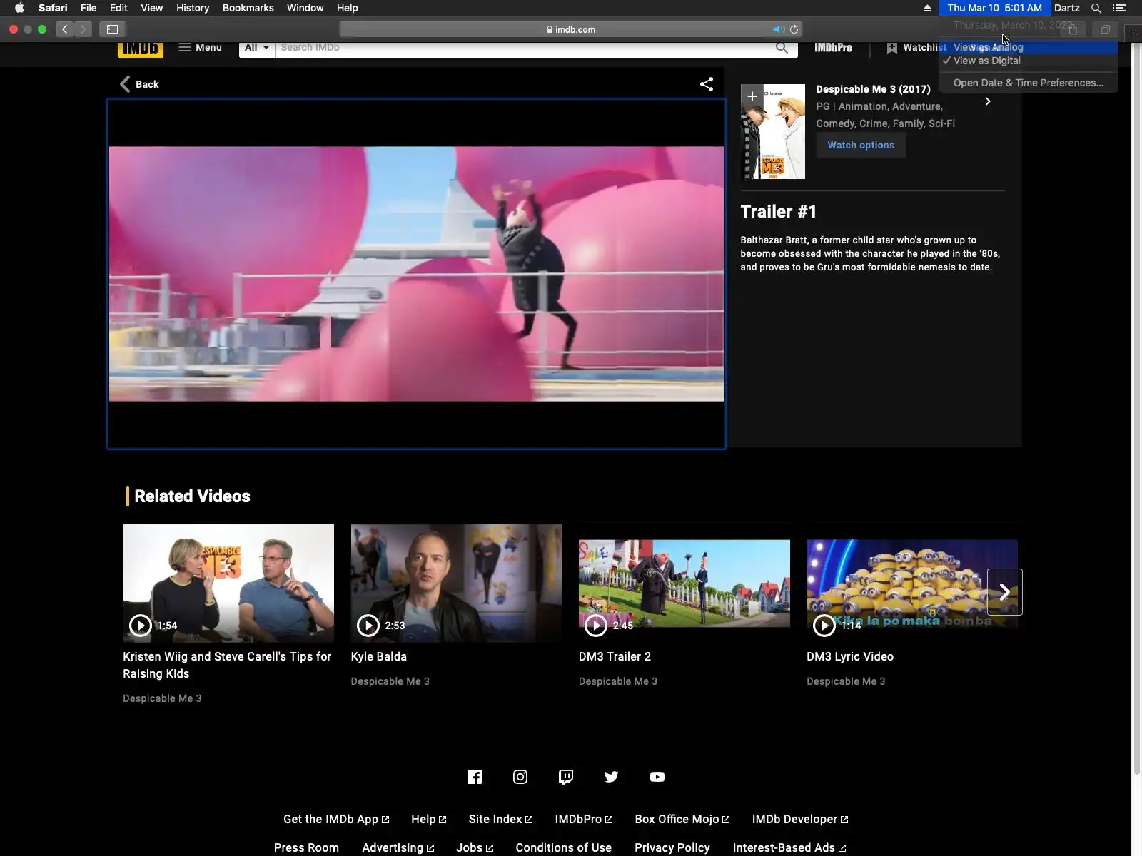Click the IMDb logo
1142x856 pixels.
point(141,48)
